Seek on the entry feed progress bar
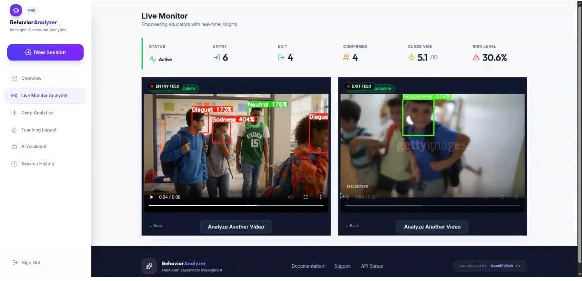 point(236,205)
